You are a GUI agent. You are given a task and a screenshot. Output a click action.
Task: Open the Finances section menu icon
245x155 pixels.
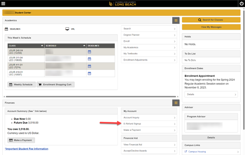[176, 103]
